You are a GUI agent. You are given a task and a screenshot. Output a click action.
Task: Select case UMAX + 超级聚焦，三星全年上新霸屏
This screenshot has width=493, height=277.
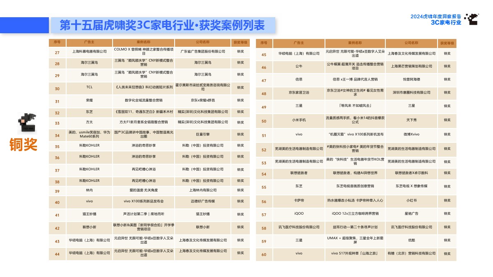click(355, 240)
